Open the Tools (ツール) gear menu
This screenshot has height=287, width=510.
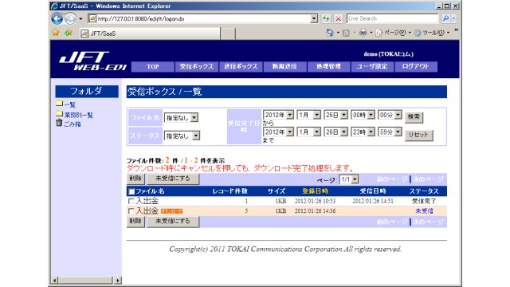click(418, 33)
